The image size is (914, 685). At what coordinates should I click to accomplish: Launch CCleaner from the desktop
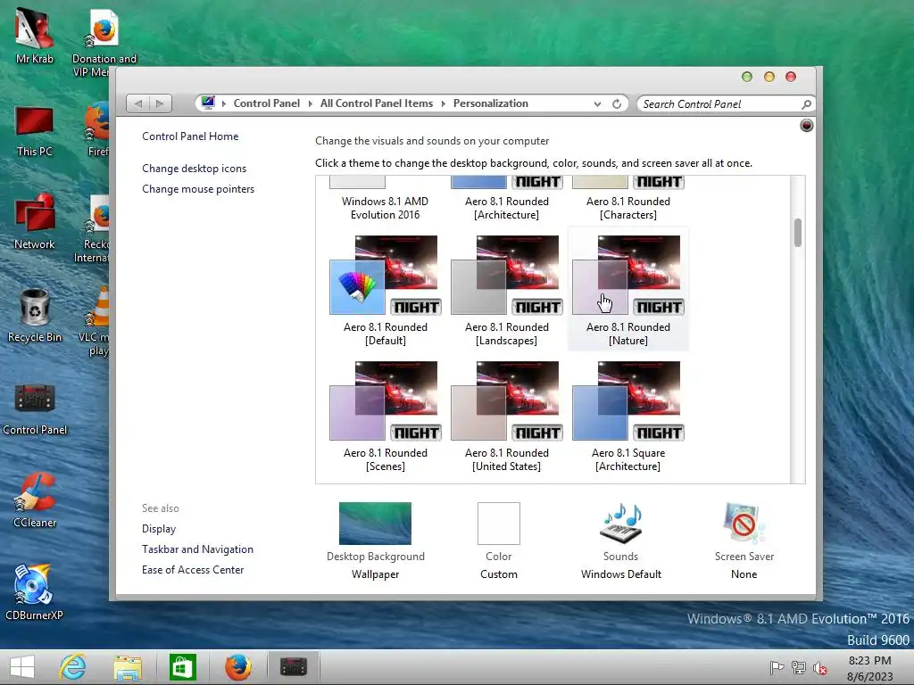pyautogui.click(x=35, y=501)
